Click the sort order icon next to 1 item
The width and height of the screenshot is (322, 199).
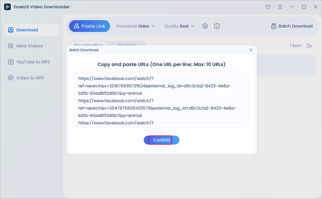pos(309,46)
